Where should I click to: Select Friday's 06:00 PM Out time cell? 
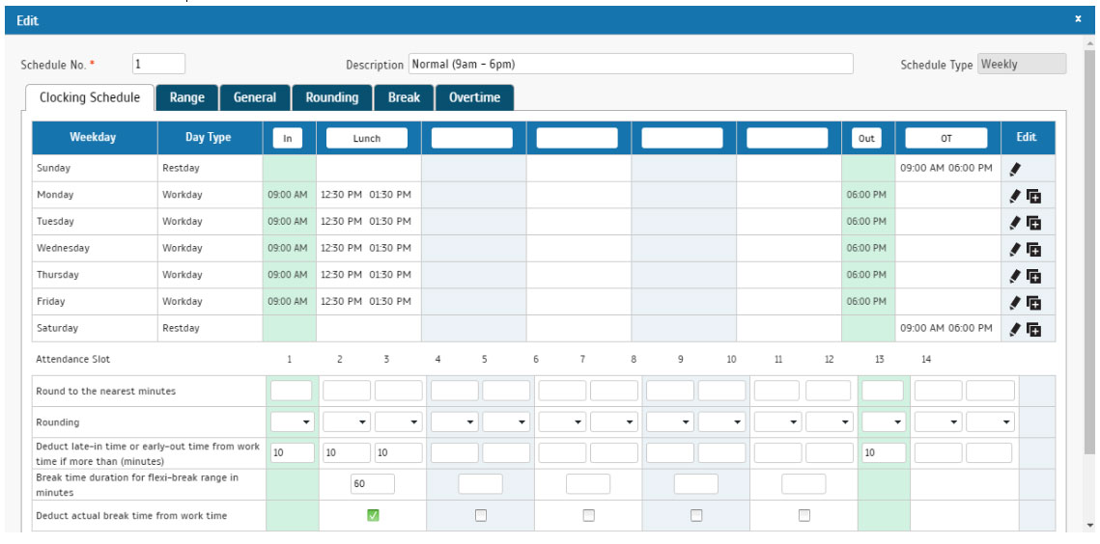[868, 302]
